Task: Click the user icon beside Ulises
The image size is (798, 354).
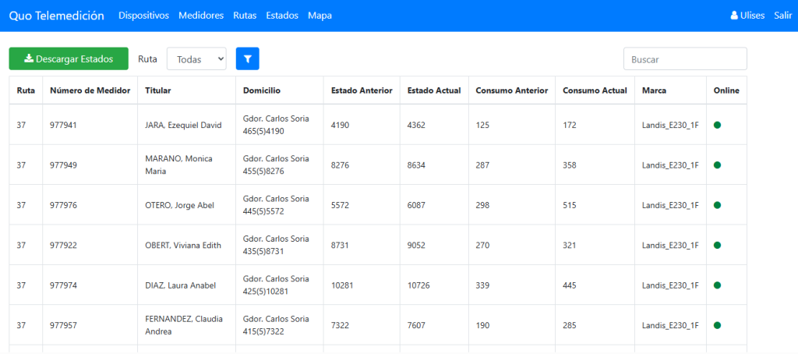Action: [x=734, y=16]
